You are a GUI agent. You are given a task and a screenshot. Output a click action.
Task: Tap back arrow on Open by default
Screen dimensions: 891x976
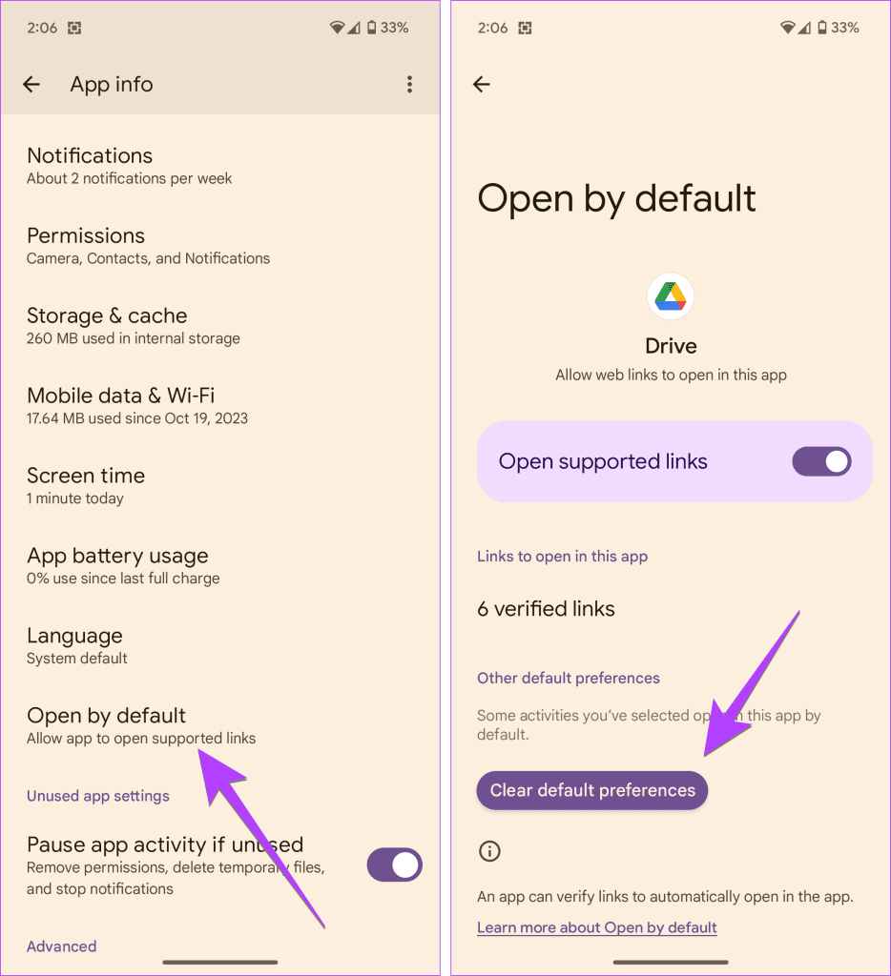click(x=482, y=84)
